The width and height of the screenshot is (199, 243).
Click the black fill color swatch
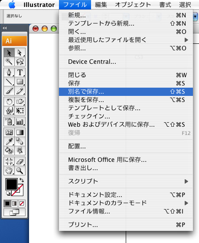coord(11,184)
